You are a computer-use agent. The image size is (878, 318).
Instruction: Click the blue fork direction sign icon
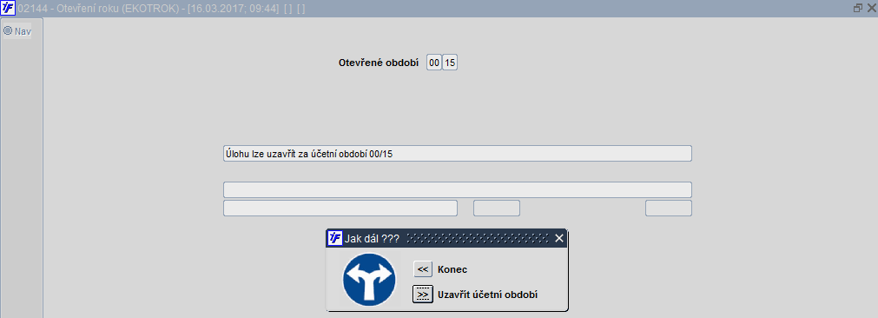coord(369,280)
